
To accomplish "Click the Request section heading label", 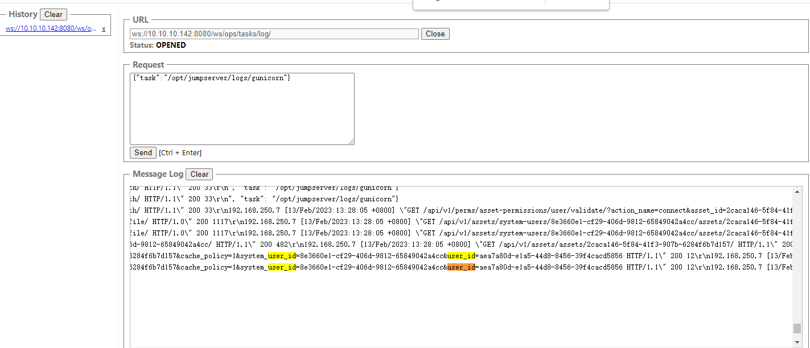I will coord(148,64).
